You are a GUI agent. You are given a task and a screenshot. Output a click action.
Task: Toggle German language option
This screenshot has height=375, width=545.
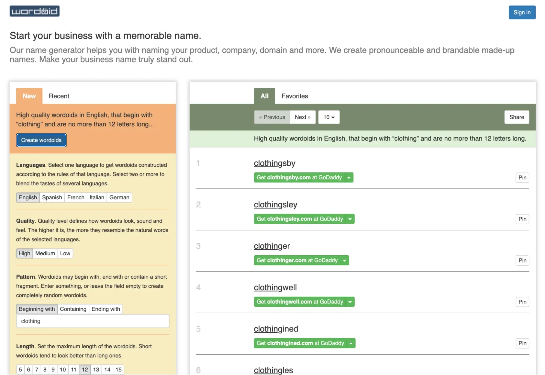[x=119, y=197]
